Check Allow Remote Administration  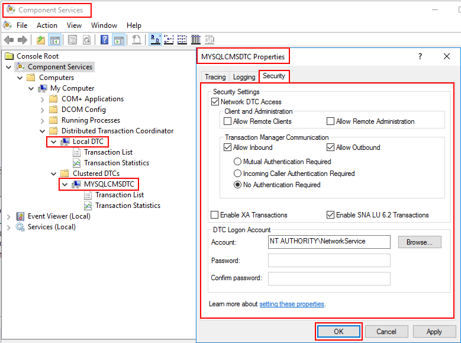(330, 121)
